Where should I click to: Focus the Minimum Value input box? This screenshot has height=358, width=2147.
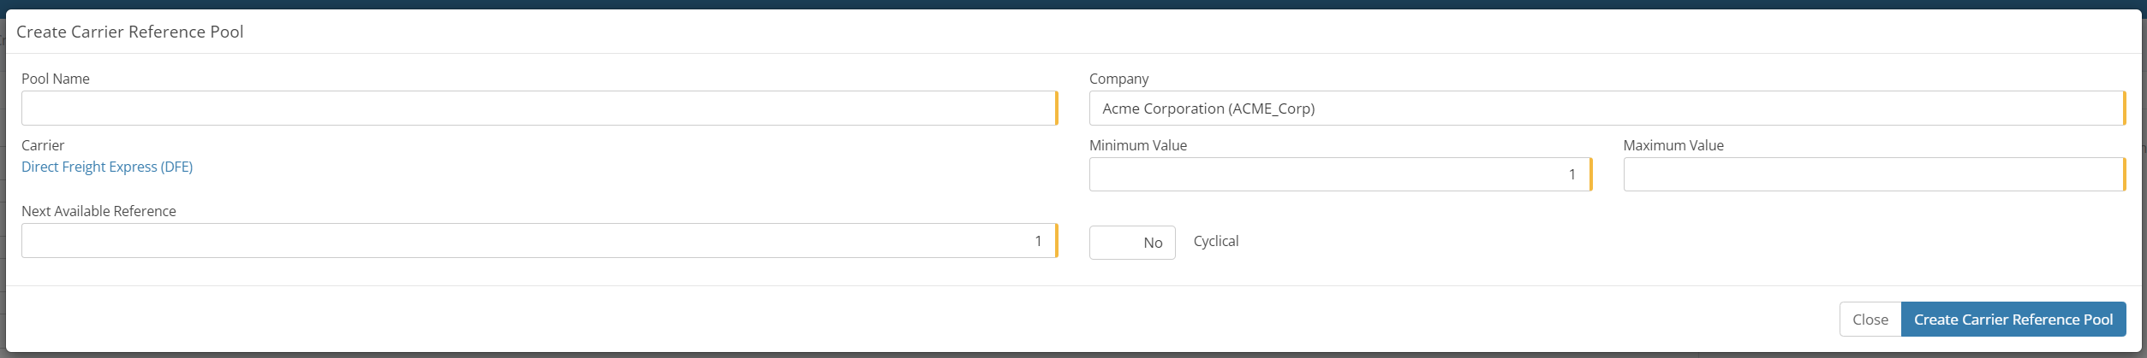(1339, 174)
